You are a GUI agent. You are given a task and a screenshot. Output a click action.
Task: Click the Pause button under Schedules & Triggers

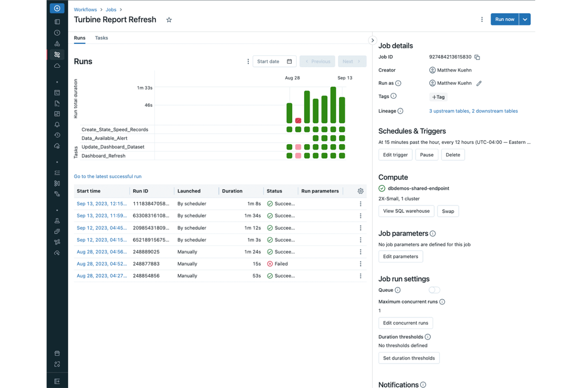tap(427, 154)
